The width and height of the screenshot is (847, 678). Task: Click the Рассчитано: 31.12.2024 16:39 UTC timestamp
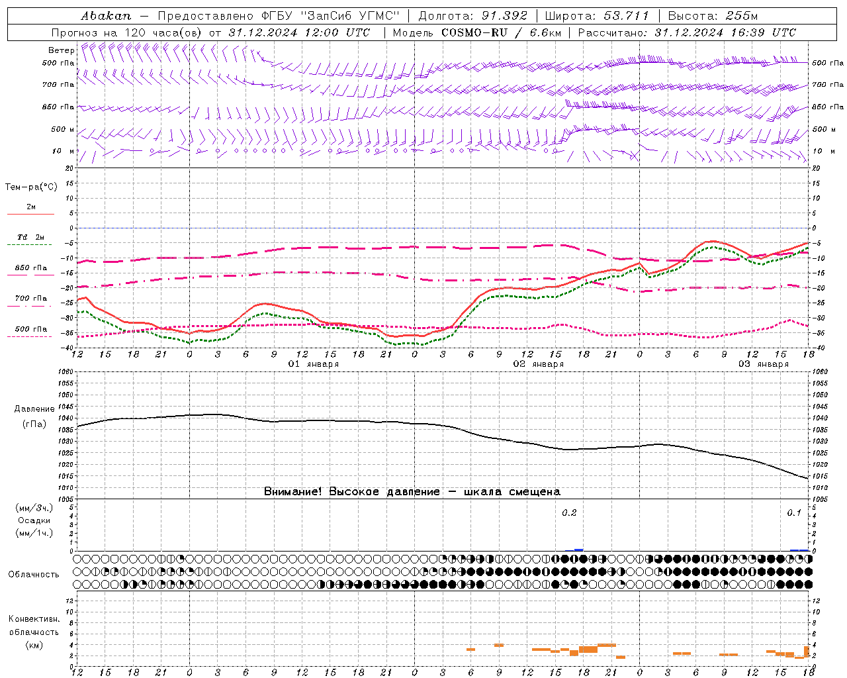(687, 32)
